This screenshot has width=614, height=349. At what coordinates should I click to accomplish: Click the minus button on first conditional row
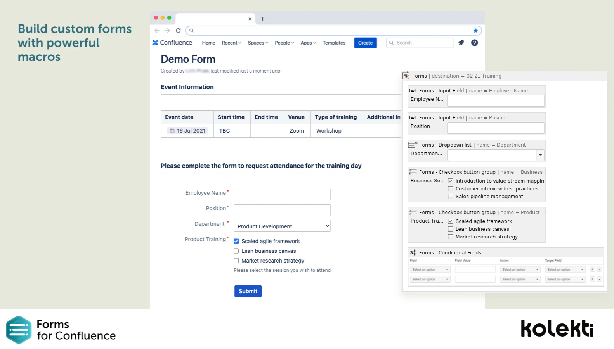[x=599, y=270]
